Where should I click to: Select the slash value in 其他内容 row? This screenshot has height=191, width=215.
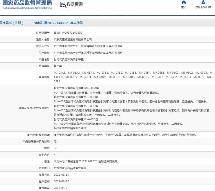click(54, 155)
